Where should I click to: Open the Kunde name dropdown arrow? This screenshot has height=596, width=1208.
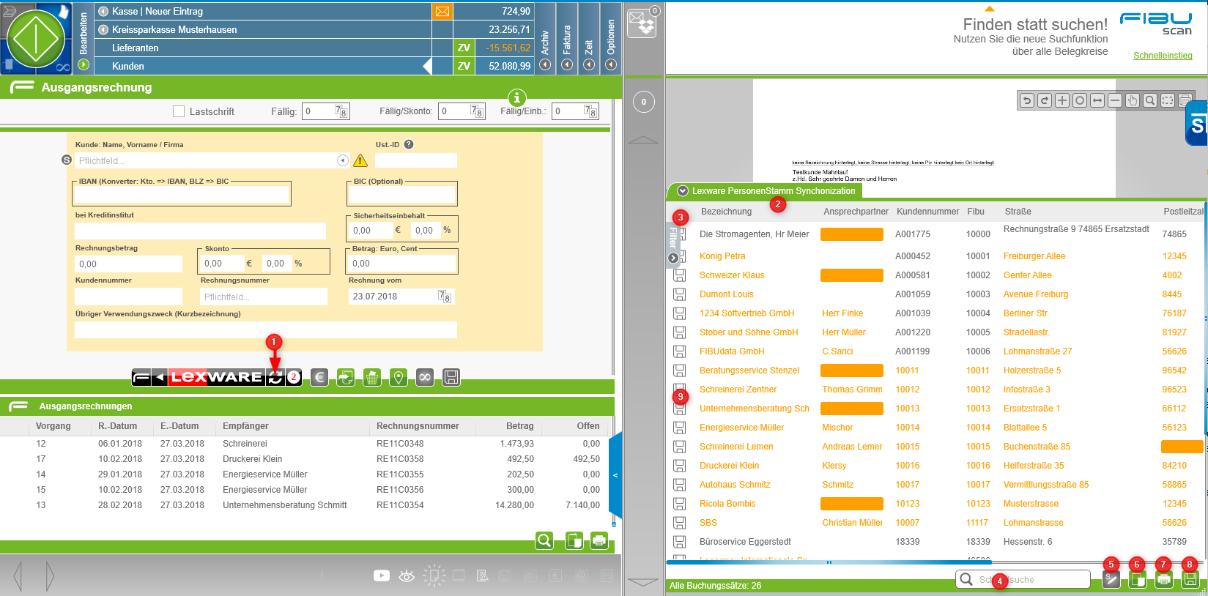tap(342, 160)
